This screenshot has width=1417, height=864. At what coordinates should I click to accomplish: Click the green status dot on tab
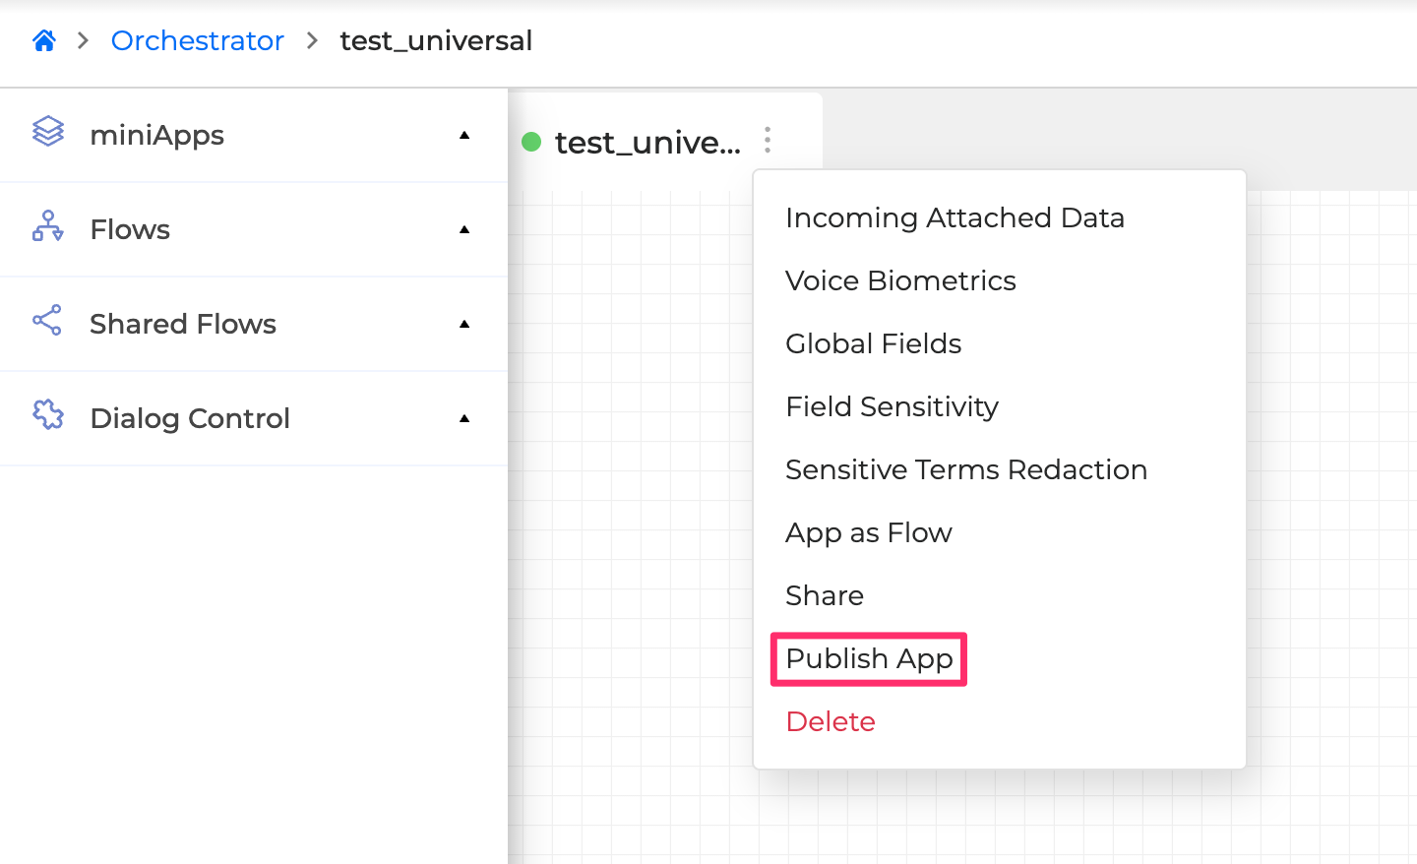tap(531, 142)
